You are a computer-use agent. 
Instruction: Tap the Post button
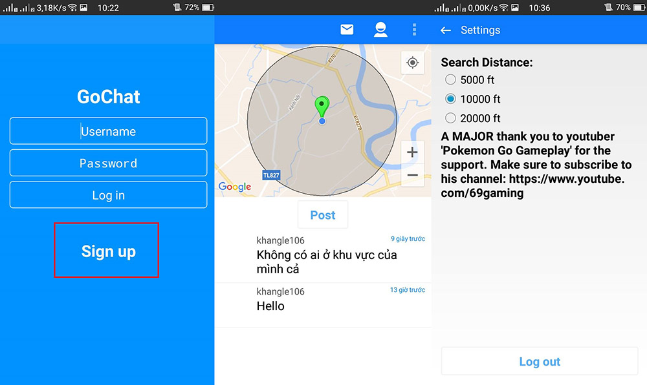coord(323,214)
